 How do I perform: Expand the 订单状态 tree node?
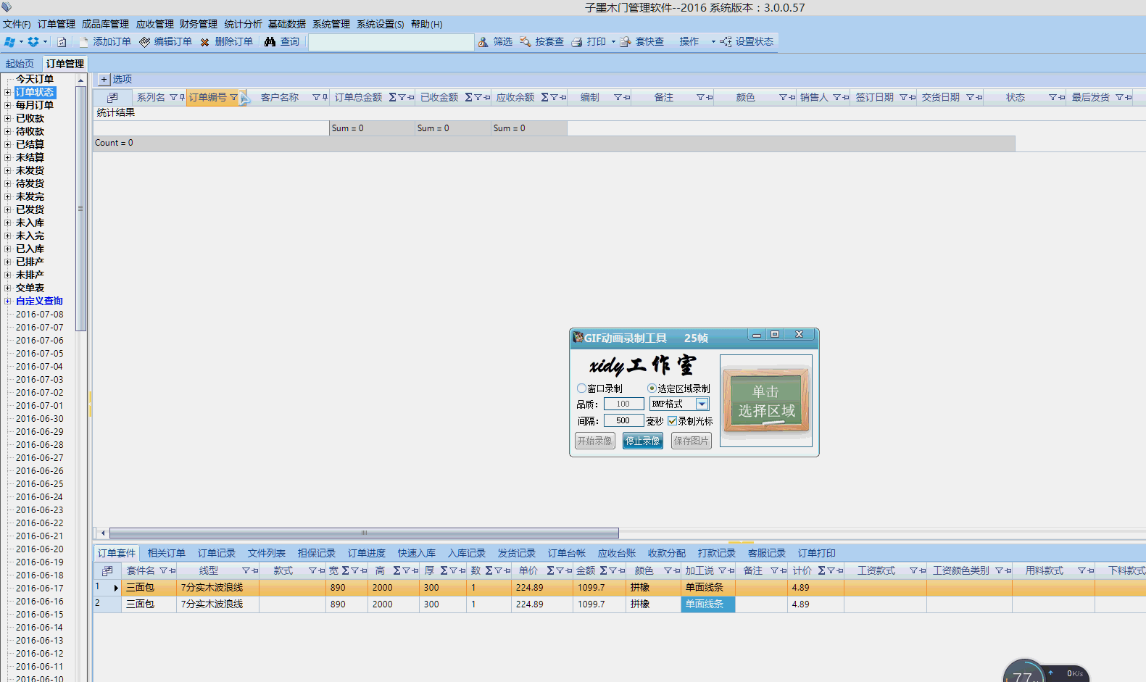(x=7, y=92)
